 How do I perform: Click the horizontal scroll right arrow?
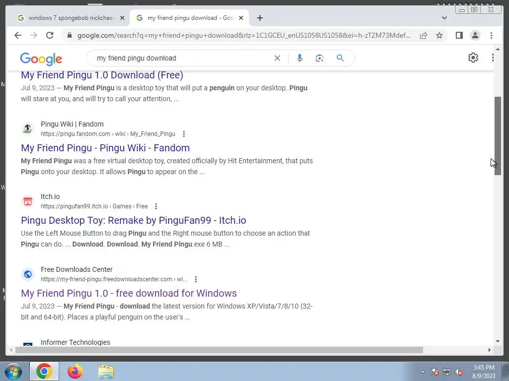pos(490,350)
